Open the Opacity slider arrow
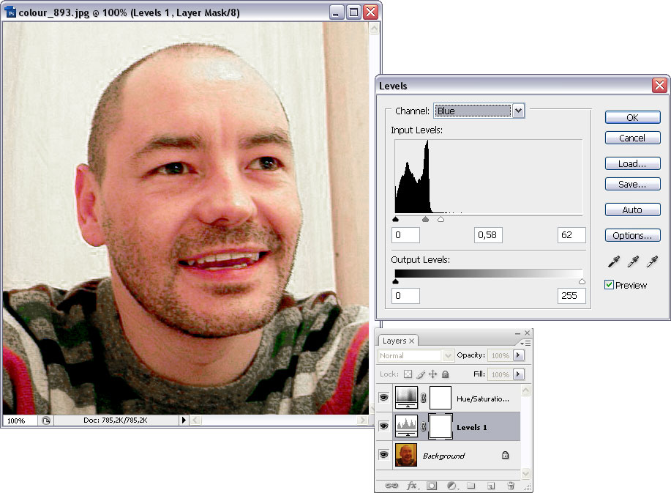The height and width of the screenshot is (493, 671). (x=518, y=355)
